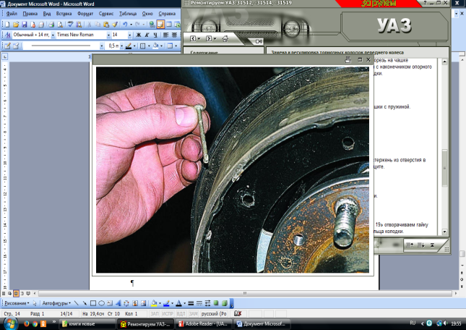
Task: Open the Правка menu
Action: (30, 14)
